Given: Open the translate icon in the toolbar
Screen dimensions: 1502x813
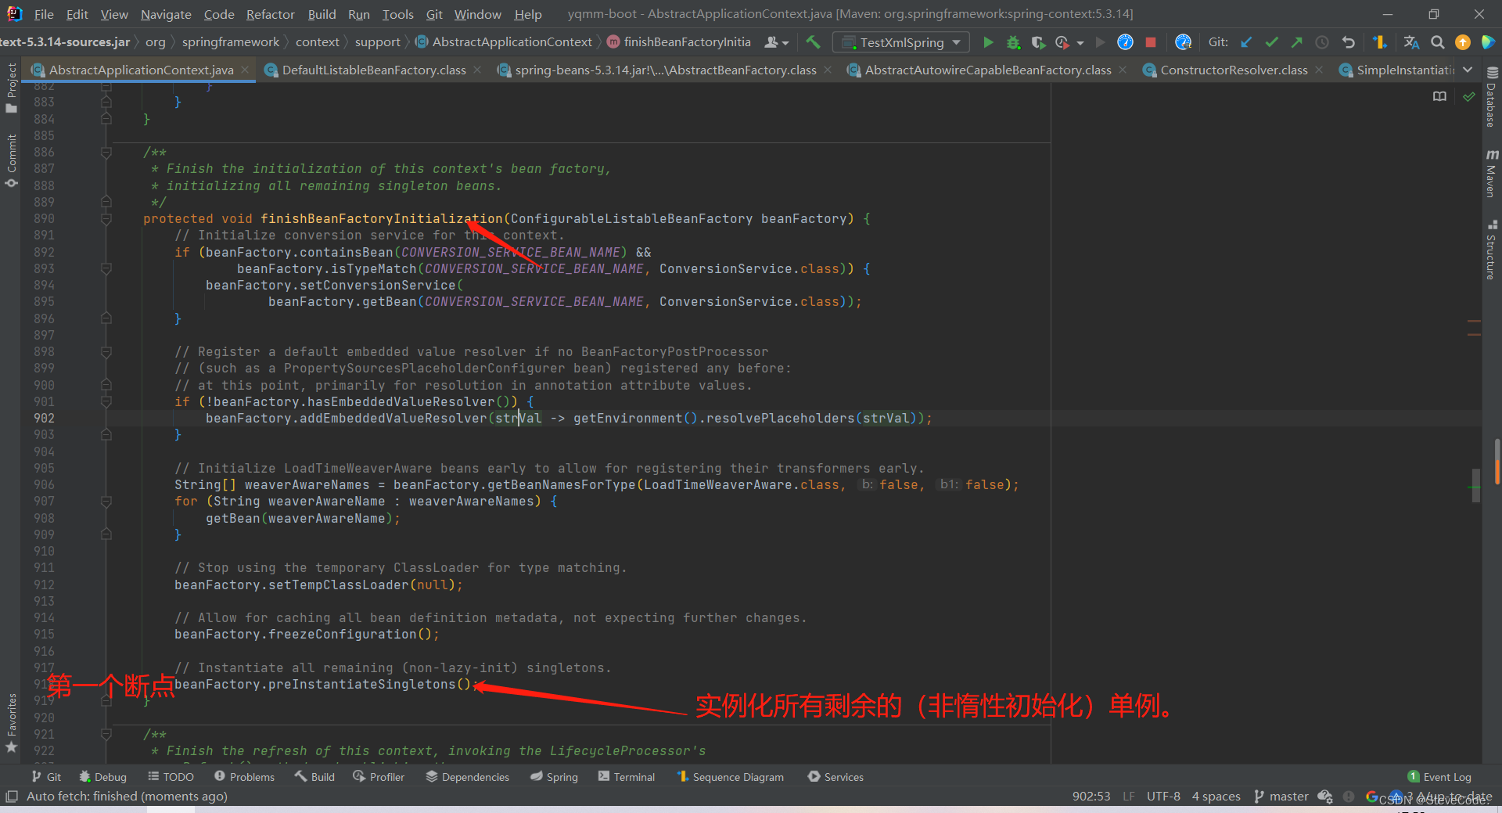Looking at the screenshot, I should click(1411, 42).
